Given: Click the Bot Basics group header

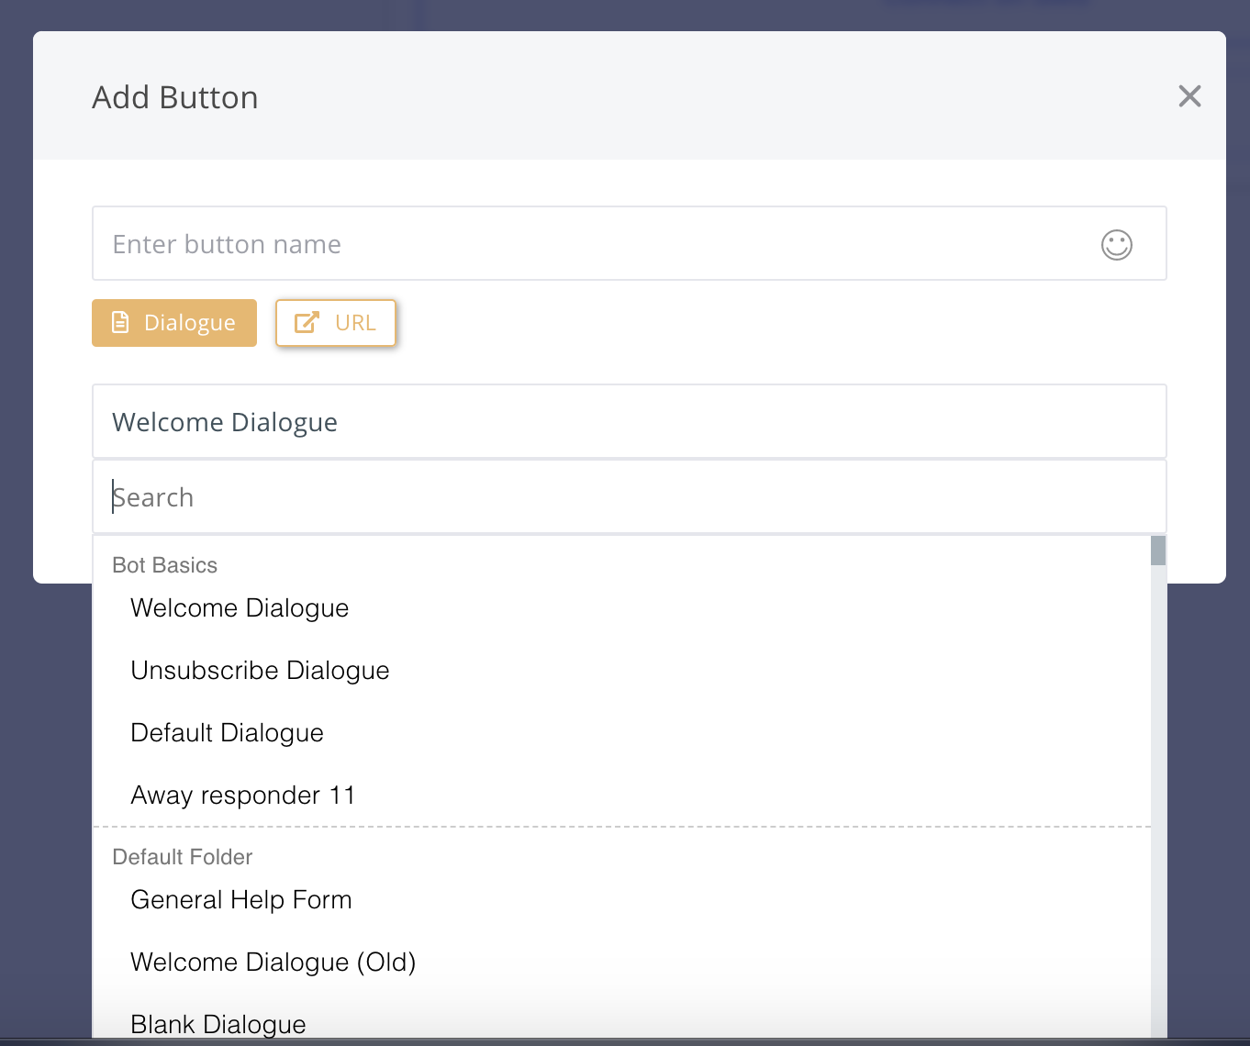Looking at the screenshot, I should coord(165,565).
